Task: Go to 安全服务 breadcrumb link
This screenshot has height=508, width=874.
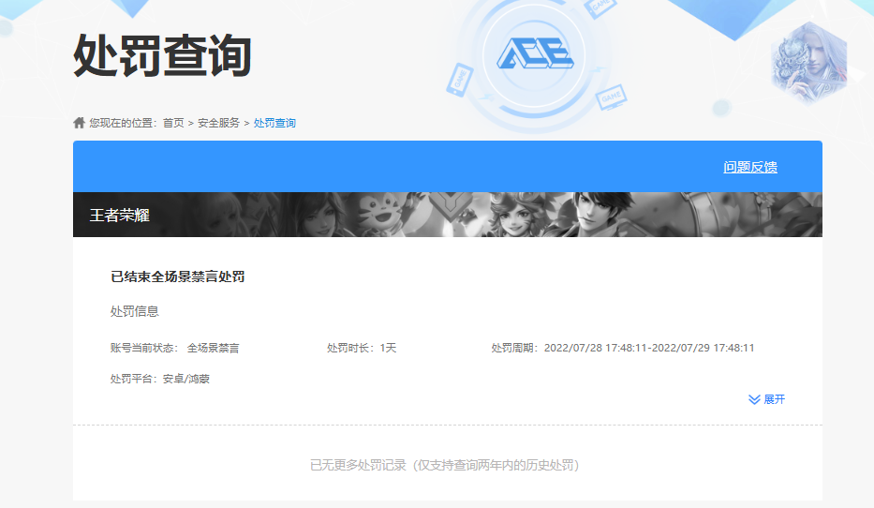Action: pyautogui.click(x=218, y=123)
